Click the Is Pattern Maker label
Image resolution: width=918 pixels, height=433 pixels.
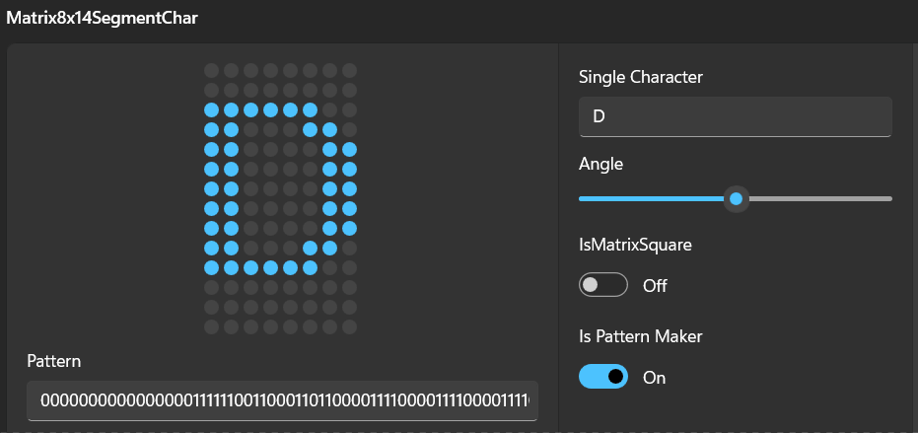click(641, 336)
